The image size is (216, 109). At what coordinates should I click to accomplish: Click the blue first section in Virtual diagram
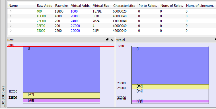point(170,65)
